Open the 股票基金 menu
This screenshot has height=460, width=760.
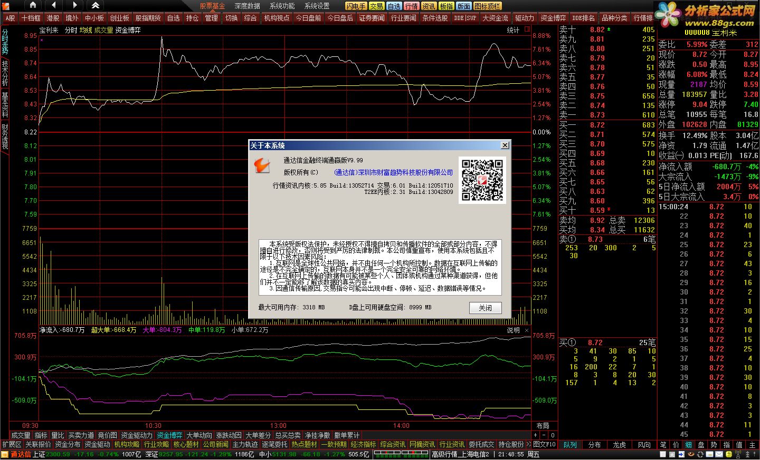(x=212, y=6)
